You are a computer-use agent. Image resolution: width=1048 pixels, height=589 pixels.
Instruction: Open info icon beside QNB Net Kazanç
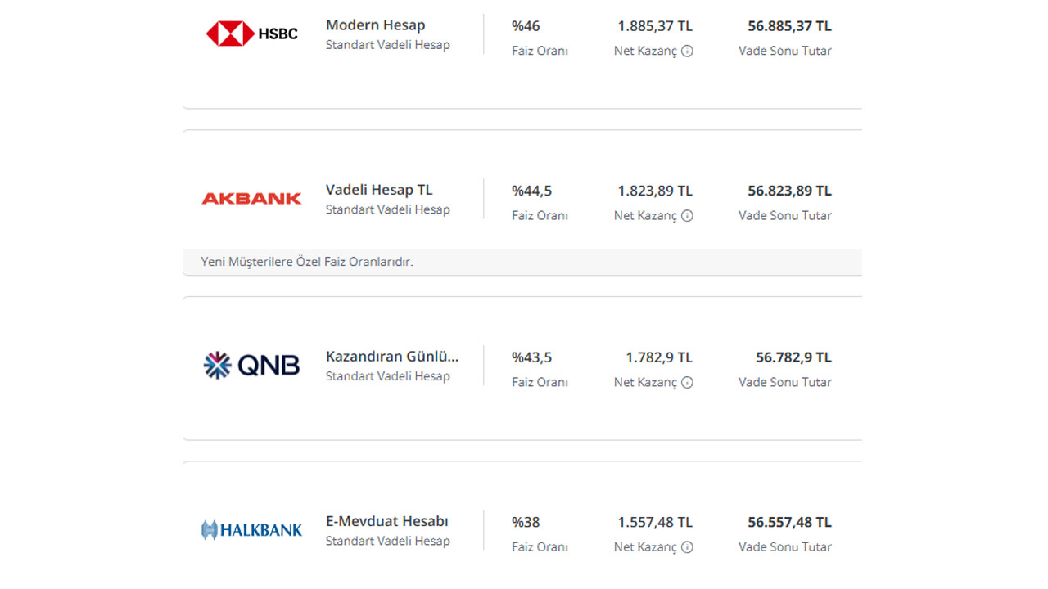[x=688, y=382]
